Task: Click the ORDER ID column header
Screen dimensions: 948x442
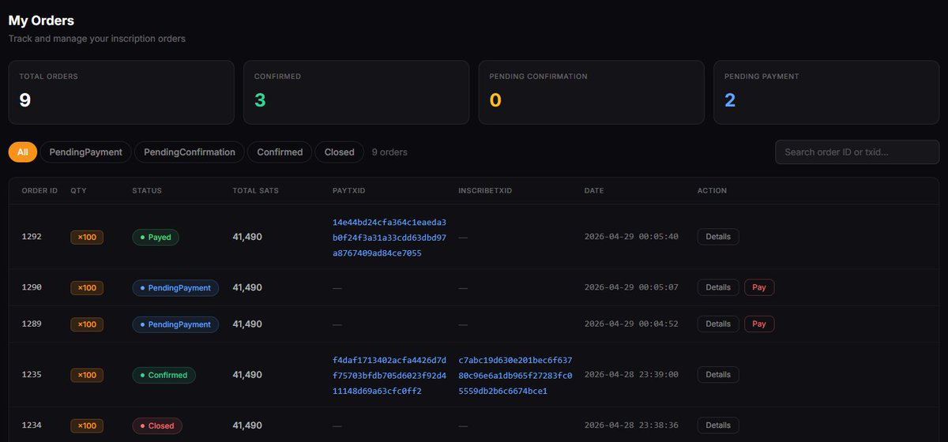Action: pyautogui.click(x=39, y=190)
